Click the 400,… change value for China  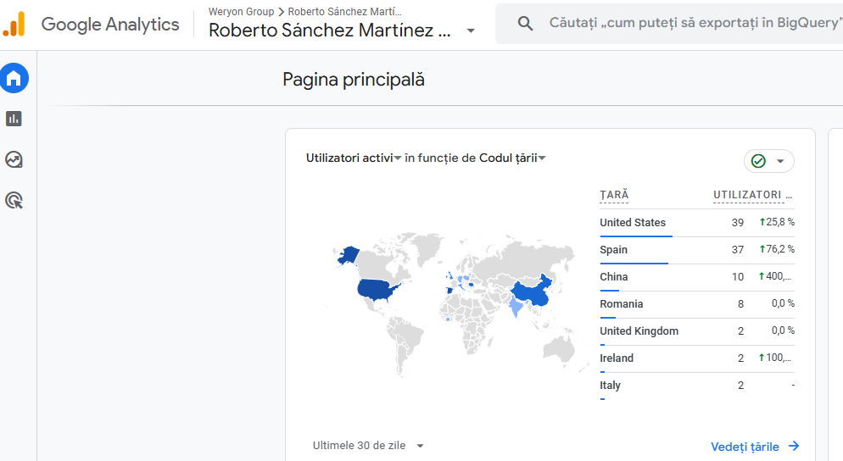(x=774, y=276)
